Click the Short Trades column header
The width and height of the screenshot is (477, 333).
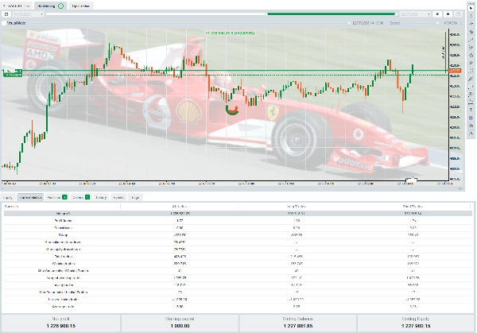[413, 206]
